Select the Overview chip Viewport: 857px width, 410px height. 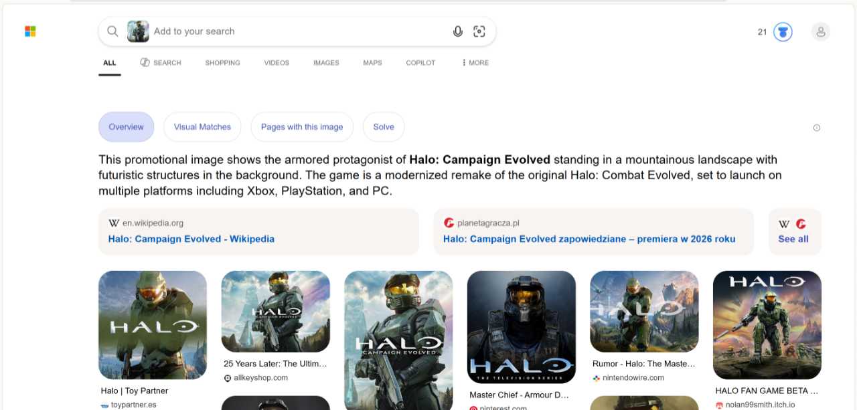click(126, 127)
